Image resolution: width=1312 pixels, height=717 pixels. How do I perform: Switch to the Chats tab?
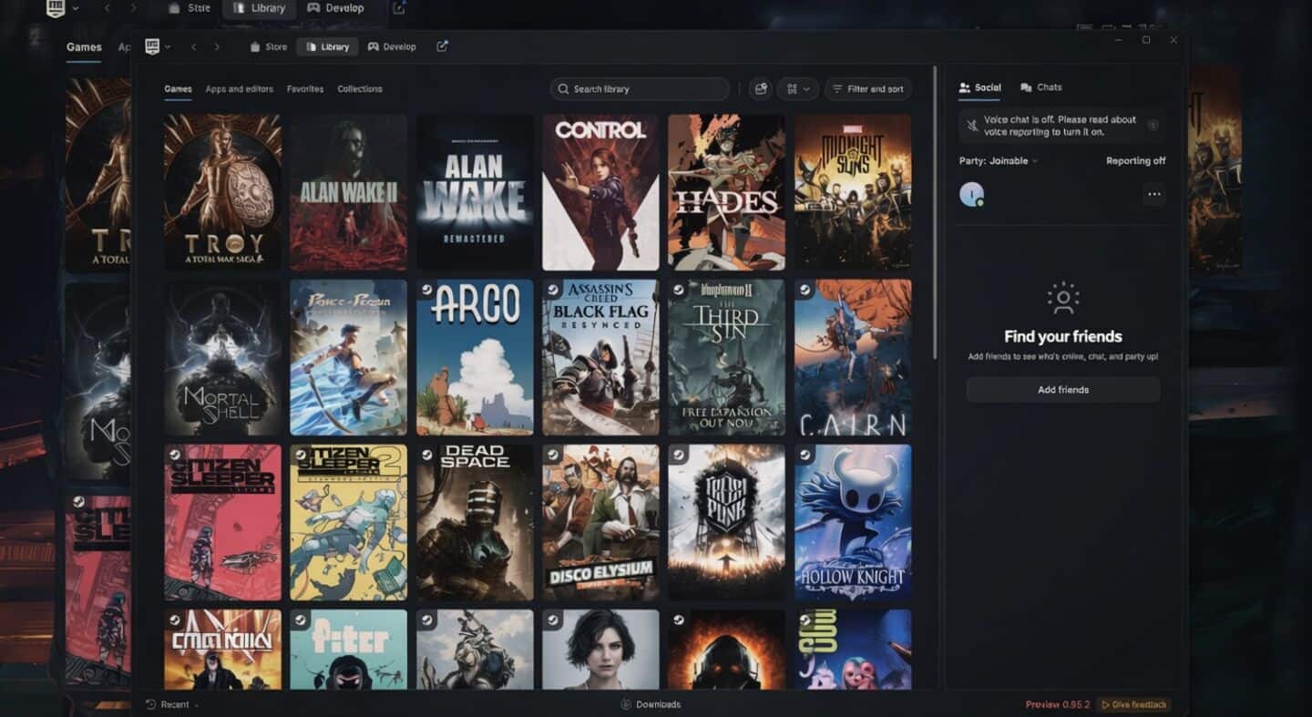1041,87
